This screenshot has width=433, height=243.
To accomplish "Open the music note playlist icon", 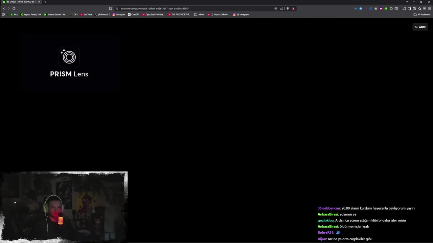I will 404,8.
